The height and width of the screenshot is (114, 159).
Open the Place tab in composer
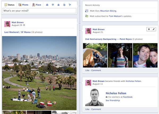(x=37, y=5)
